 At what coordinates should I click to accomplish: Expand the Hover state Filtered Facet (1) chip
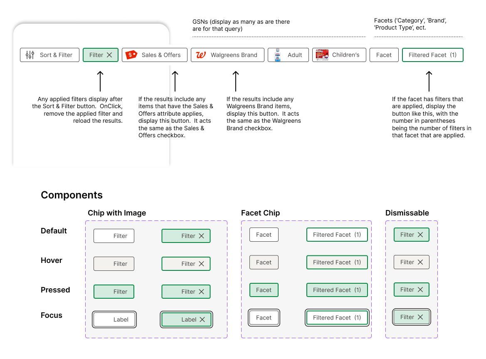coord(337,262)
